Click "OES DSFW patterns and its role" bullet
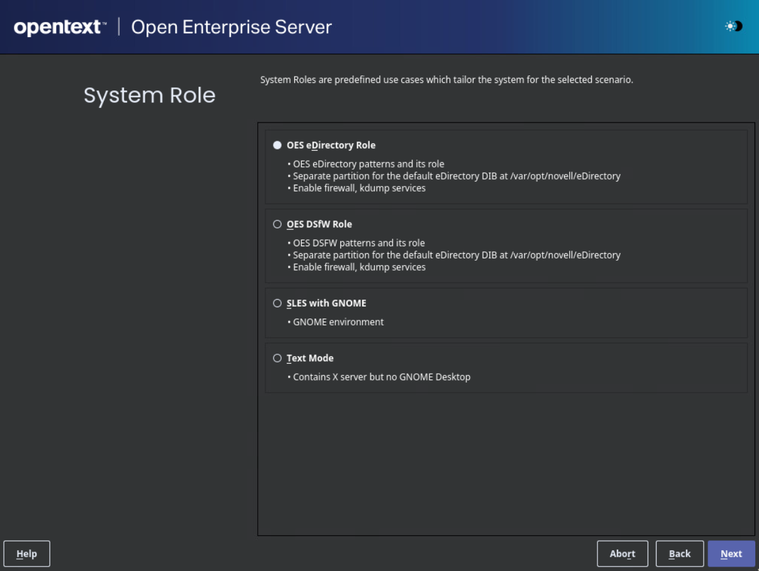The width and height of the screenshot is (759, 571). pos(359,243)
